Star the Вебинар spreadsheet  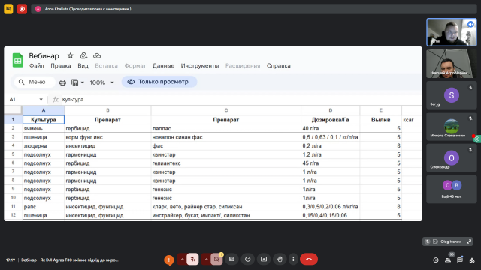pos(71,55)
